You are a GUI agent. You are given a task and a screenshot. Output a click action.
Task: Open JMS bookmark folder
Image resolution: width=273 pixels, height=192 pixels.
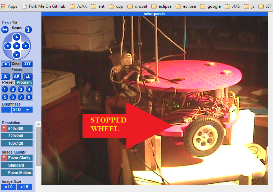click(x=232, y=6)
